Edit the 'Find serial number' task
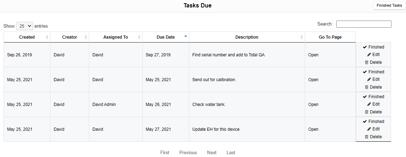The image size is (406, 157). click(x=373, y=55)
